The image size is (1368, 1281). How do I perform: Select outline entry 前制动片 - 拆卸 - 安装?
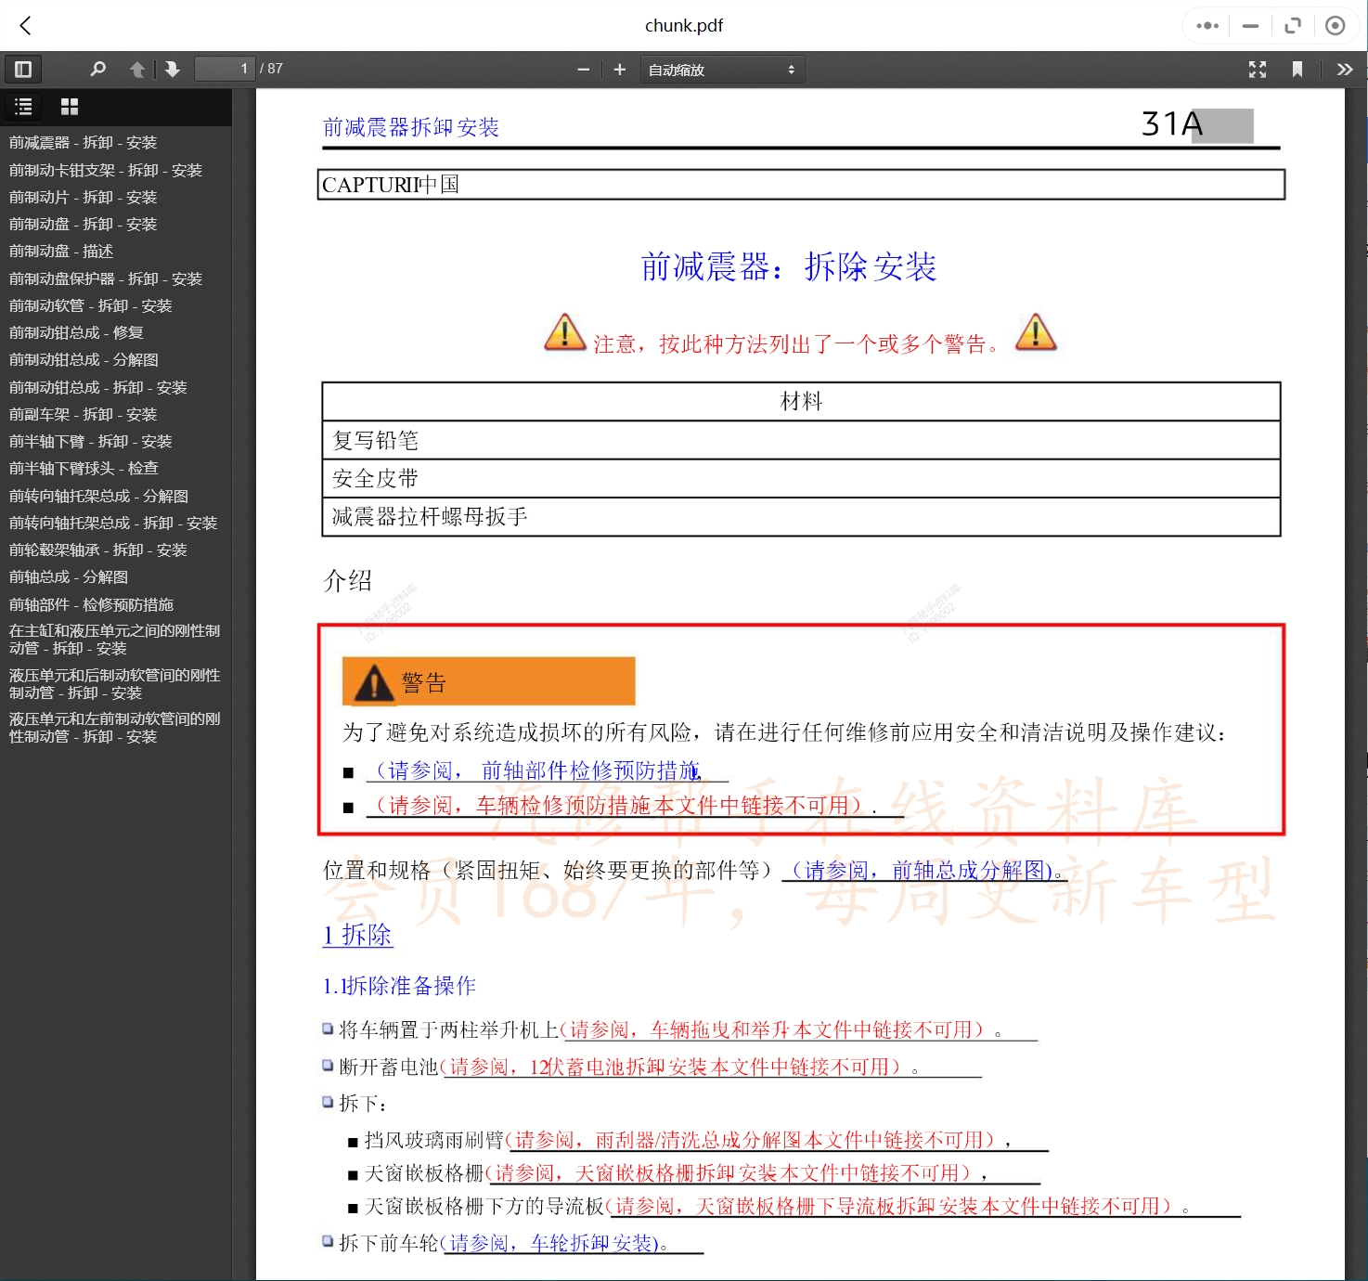point(83,197)
